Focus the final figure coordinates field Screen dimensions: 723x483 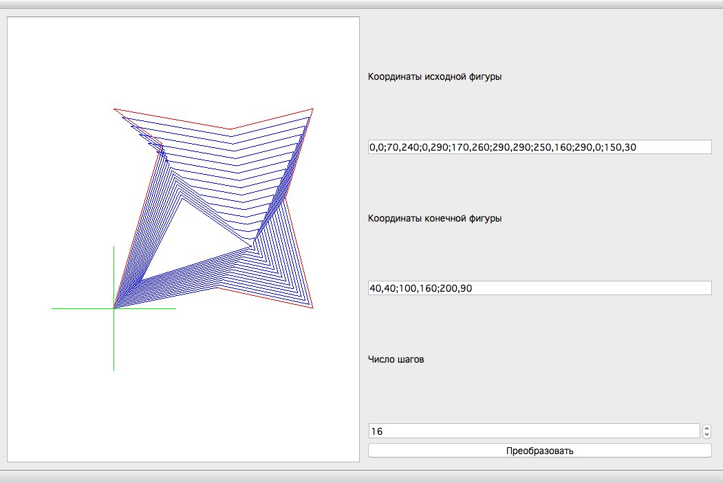pos(539,288)
